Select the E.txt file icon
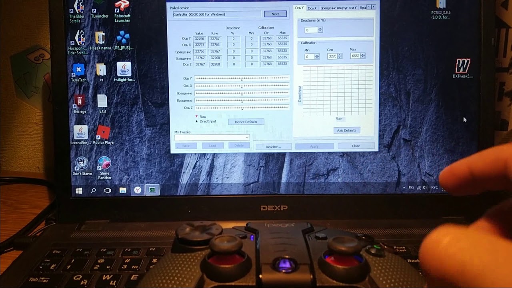The width and height of the screenshot is (512, 288). (102, 104)
